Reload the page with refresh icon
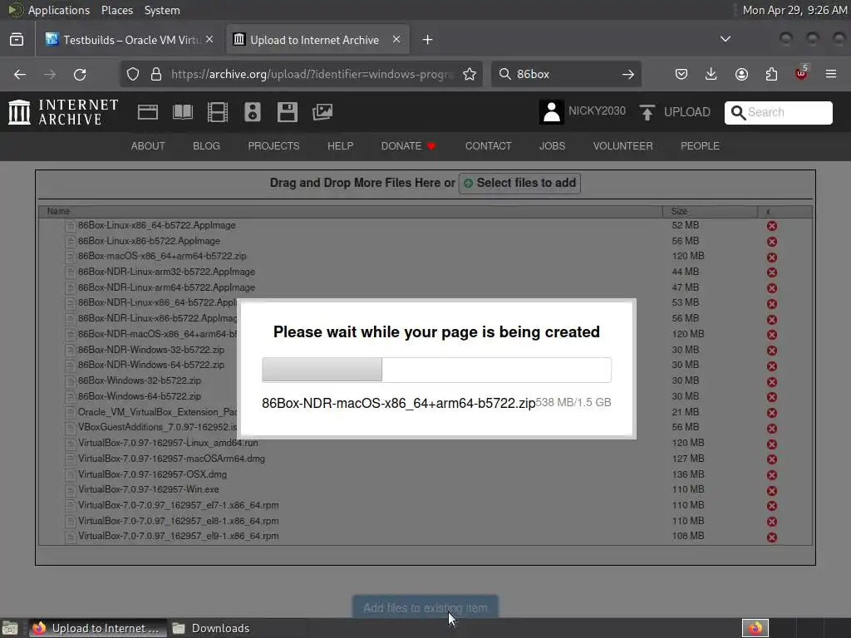The image size is (851, 638). pos(80,74)
